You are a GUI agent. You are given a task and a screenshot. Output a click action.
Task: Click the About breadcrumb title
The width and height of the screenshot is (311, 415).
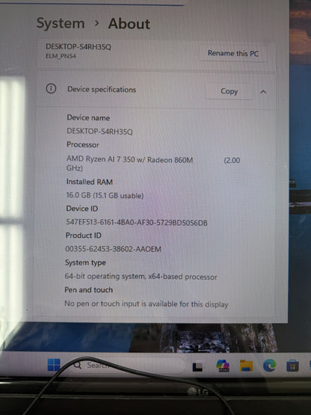[129, 24]
